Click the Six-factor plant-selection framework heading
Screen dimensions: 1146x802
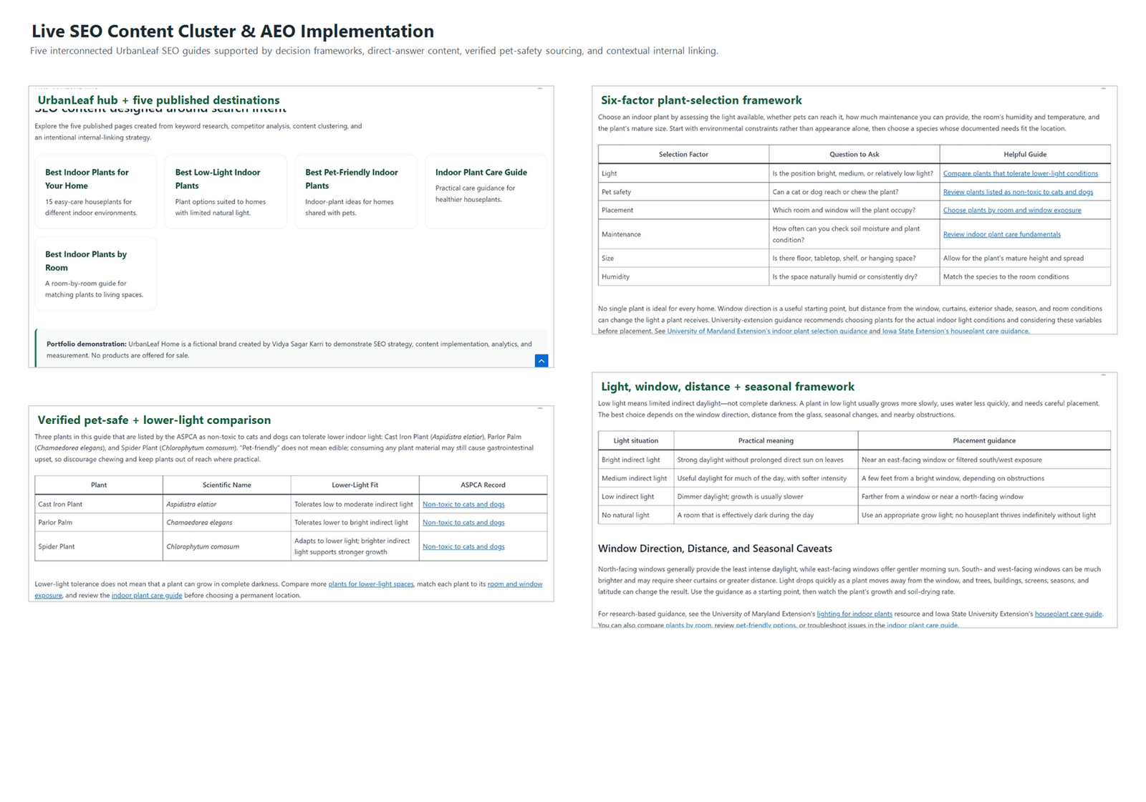tap(701, 100)
